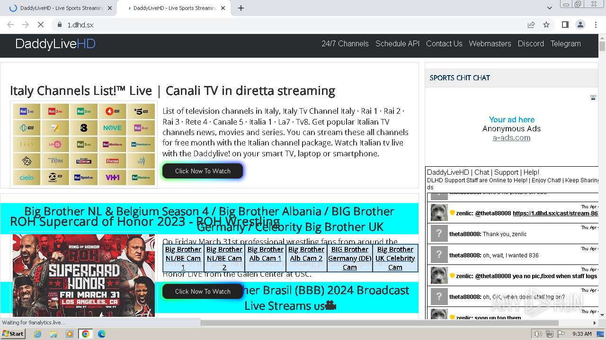The image size is (606, 340).
Task: Click the Italy Channels List article title
Action: [172, 90]
